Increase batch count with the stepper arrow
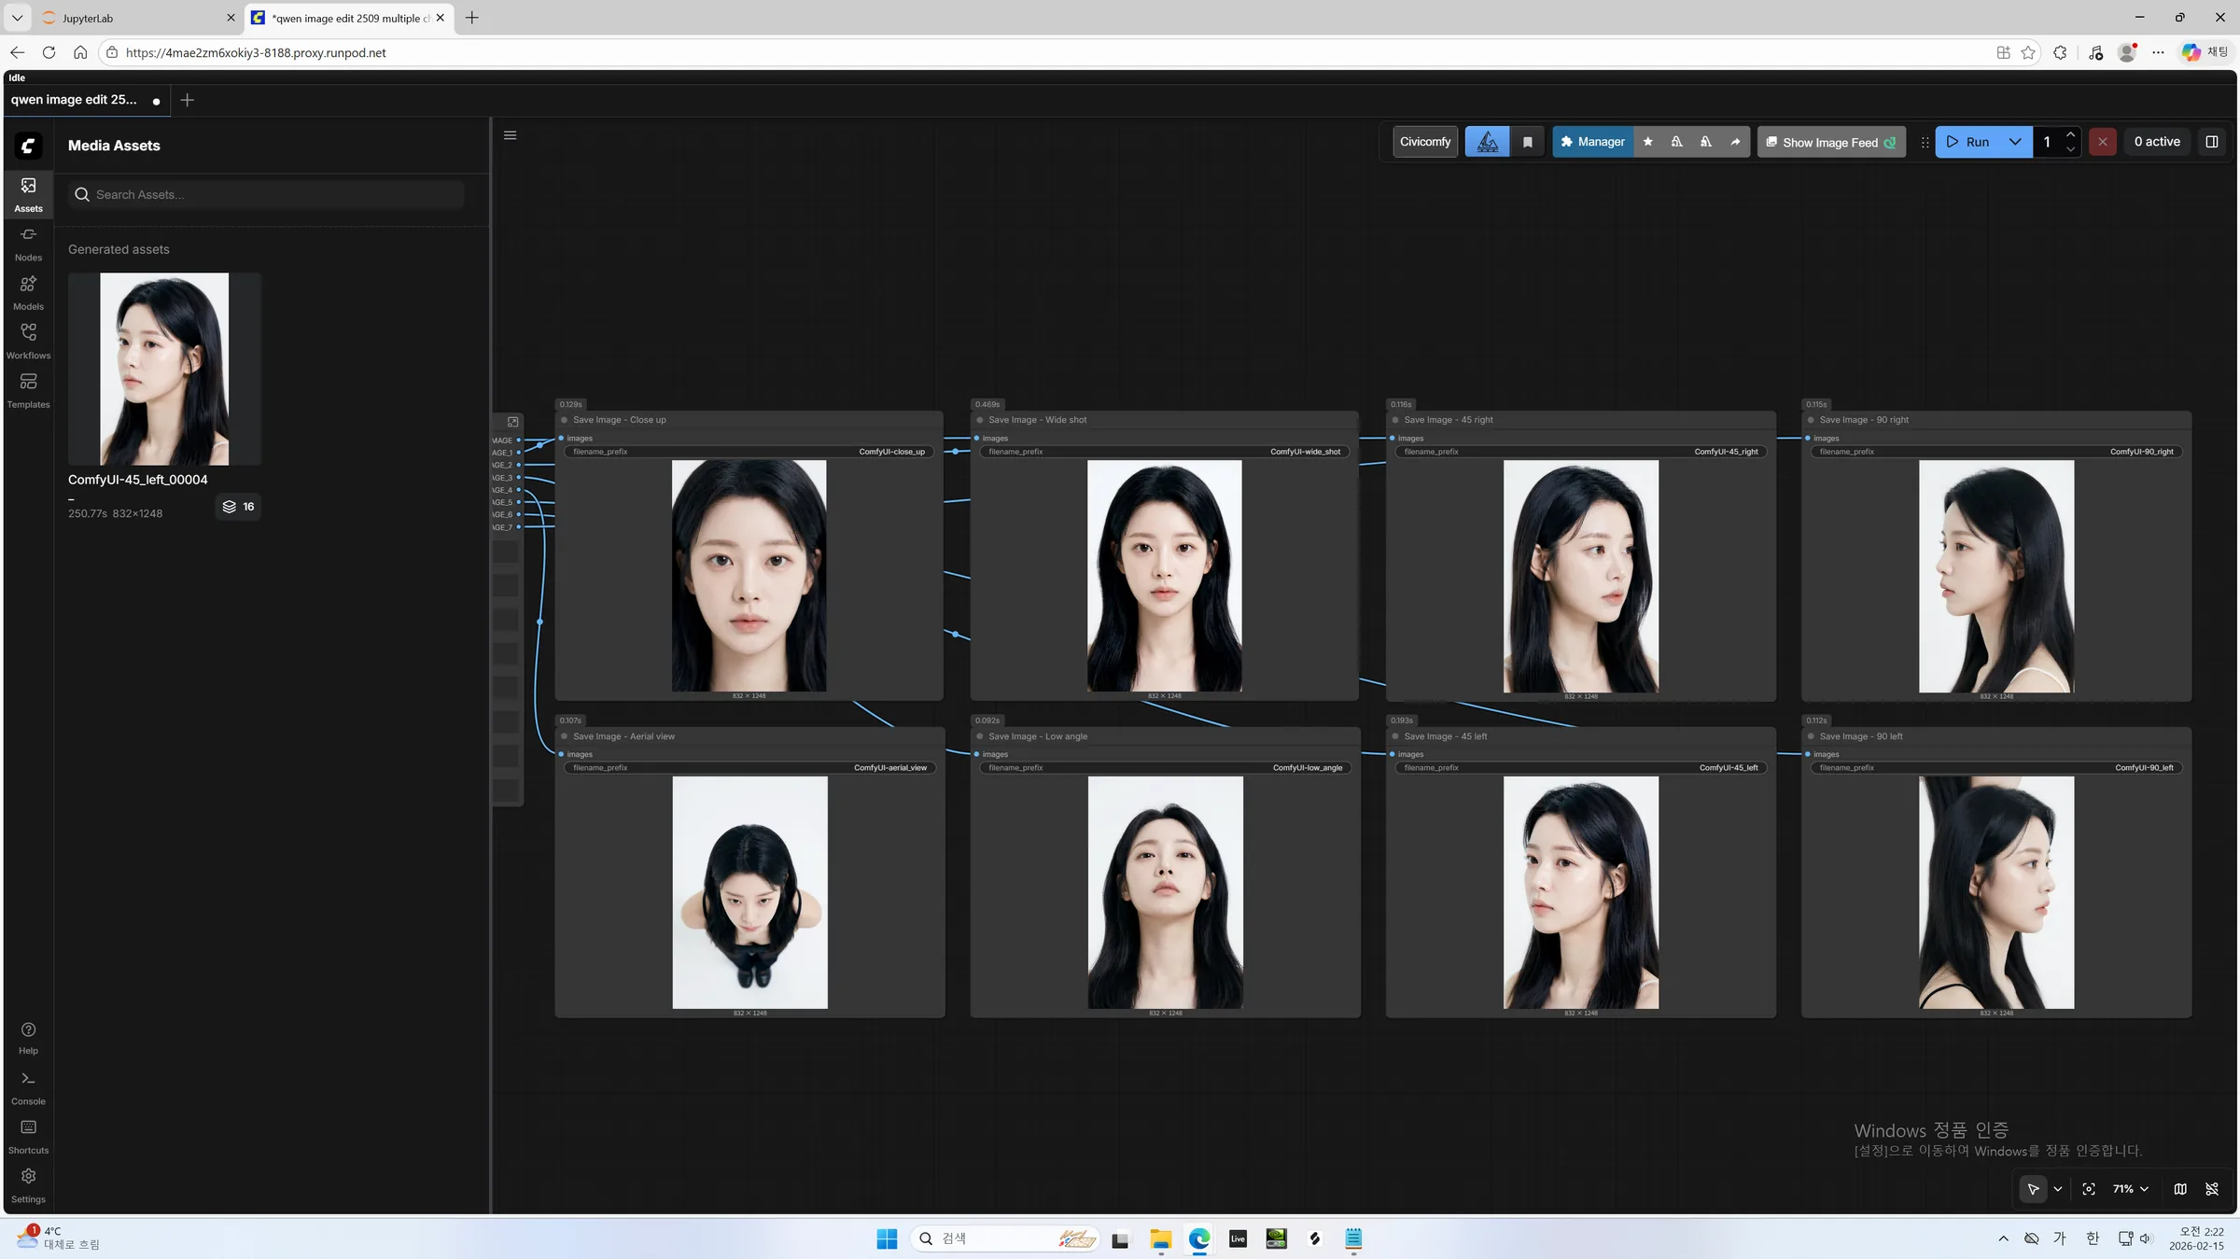This screenshot has height=1259, width=2240. point(2070,134)
